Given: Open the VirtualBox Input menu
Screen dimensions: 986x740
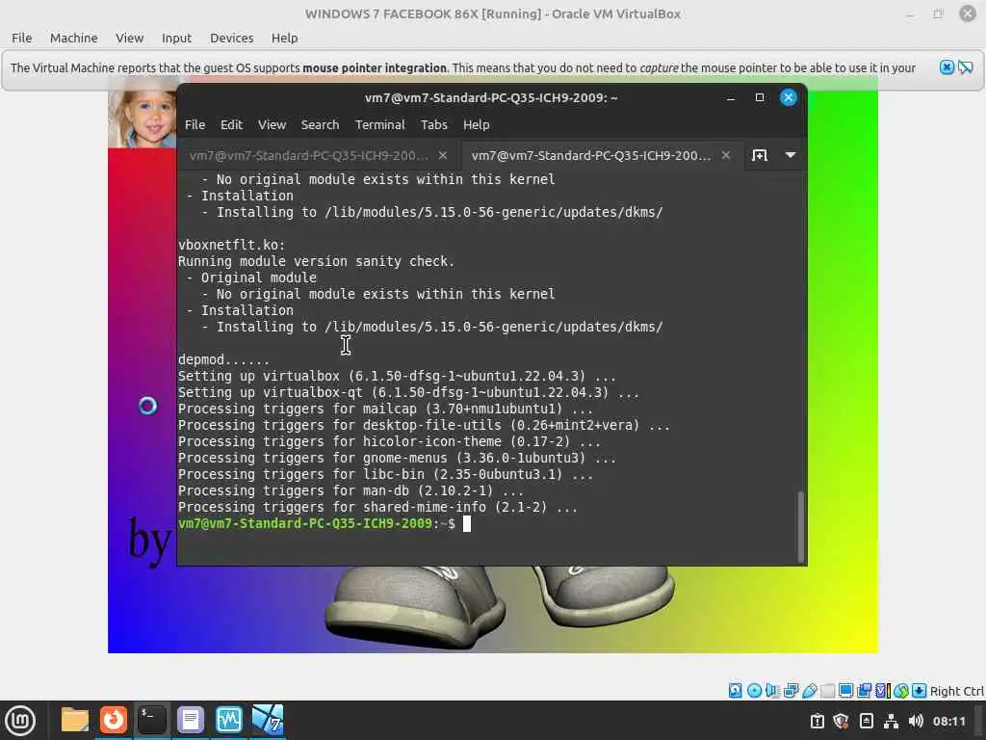Looking at the screenshot, I should pos(176,38).
